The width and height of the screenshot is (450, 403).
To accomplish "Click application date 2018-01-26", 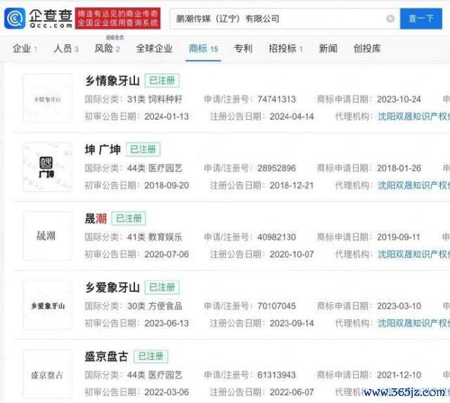I will point(399,168).
